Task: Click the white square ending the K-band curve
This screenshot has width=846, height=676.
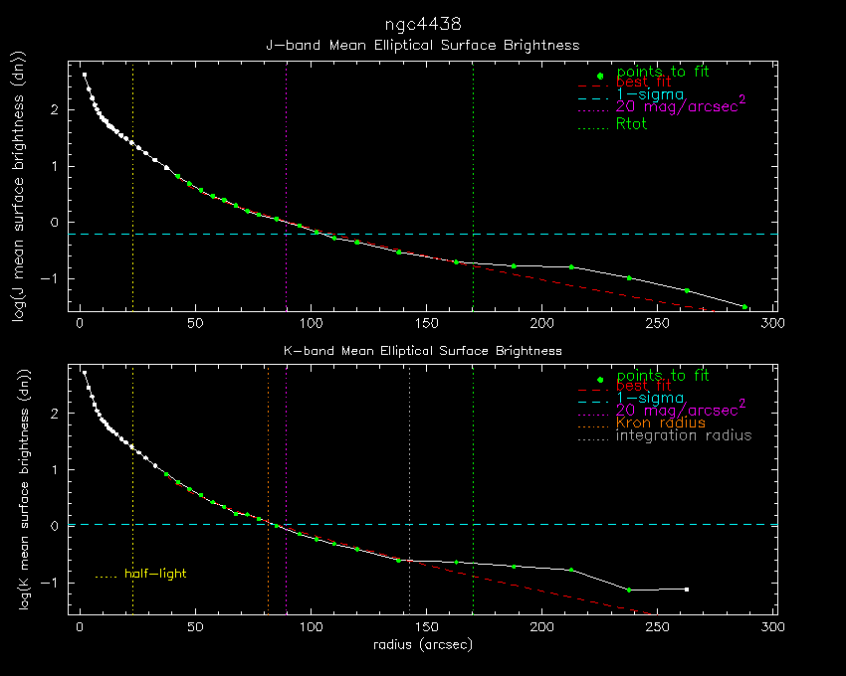Action: coord(687,590)
